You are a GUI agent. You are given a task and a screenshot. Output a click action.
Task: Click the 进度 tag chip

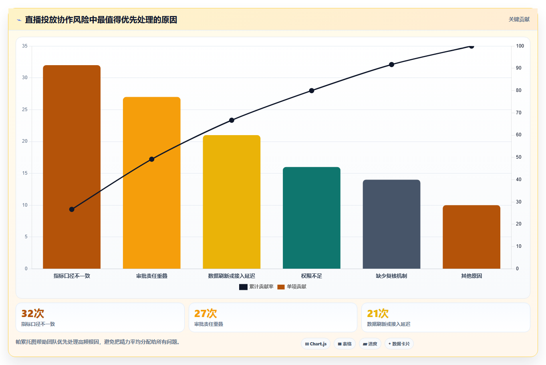[x=370, y=344]
